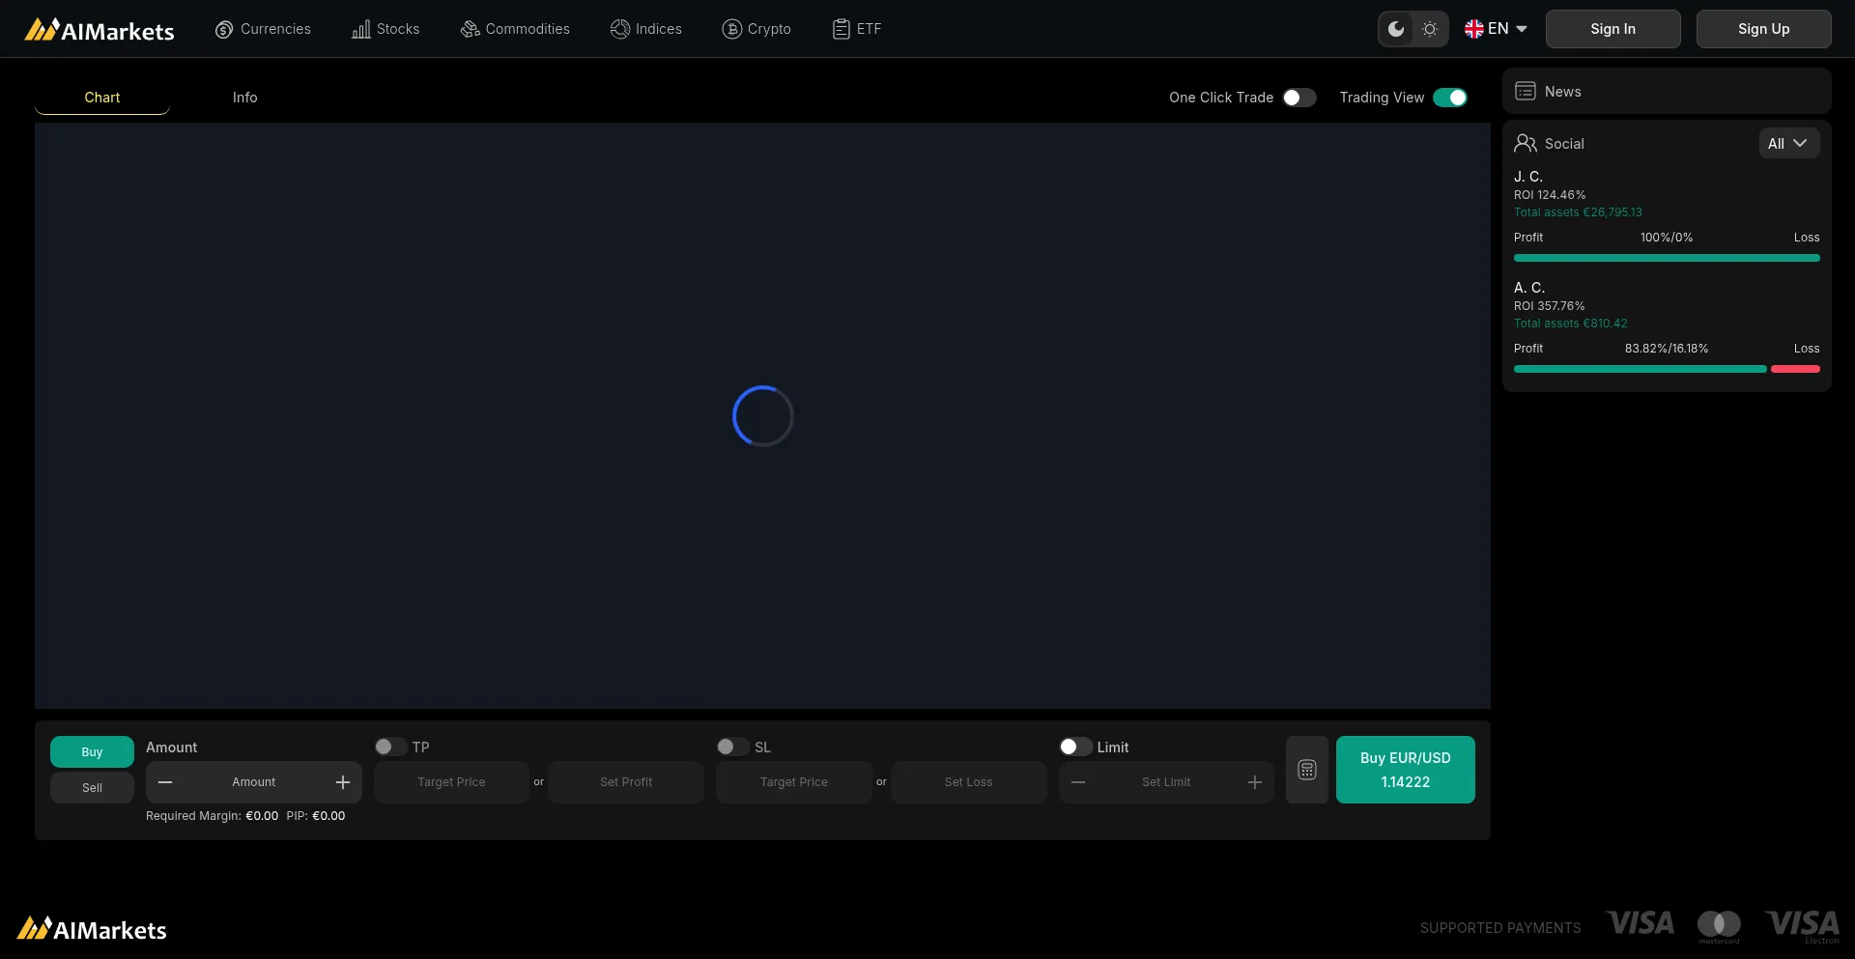Click the Social people icon

[x=1526, y=143]
